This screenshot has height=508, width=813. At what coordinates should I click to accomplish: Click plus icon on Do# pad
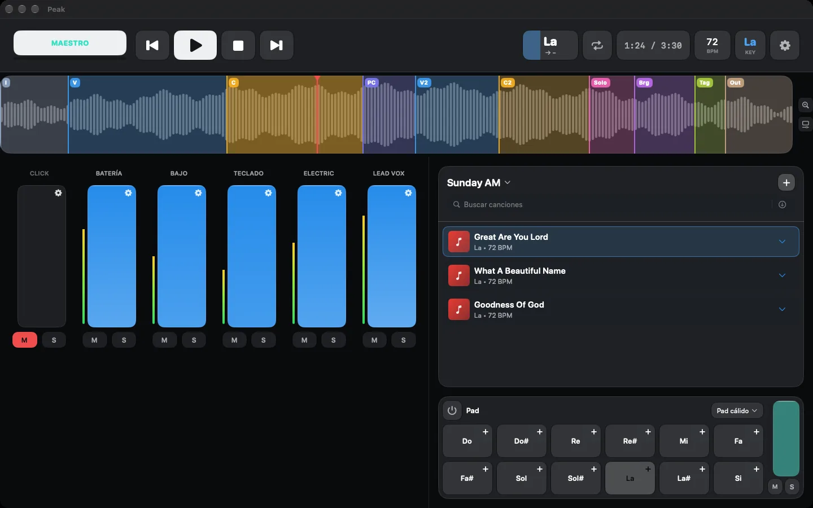540,432
